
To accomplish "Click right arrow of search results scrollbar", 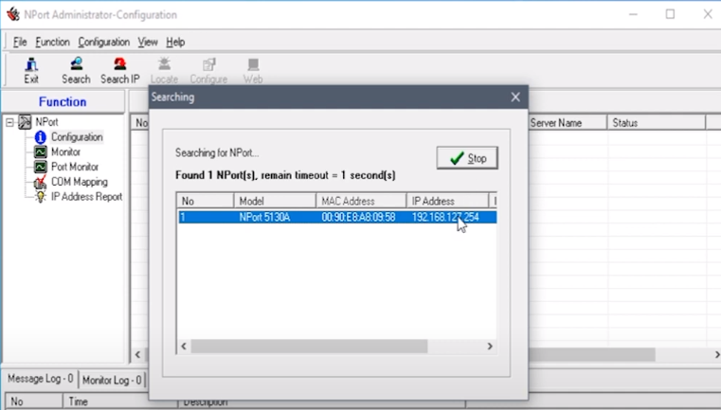I will [x=490, y=347].
